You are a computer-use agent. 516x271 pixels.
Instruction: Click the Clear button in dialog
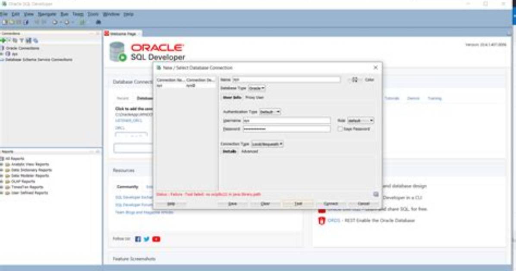(265, 204)
